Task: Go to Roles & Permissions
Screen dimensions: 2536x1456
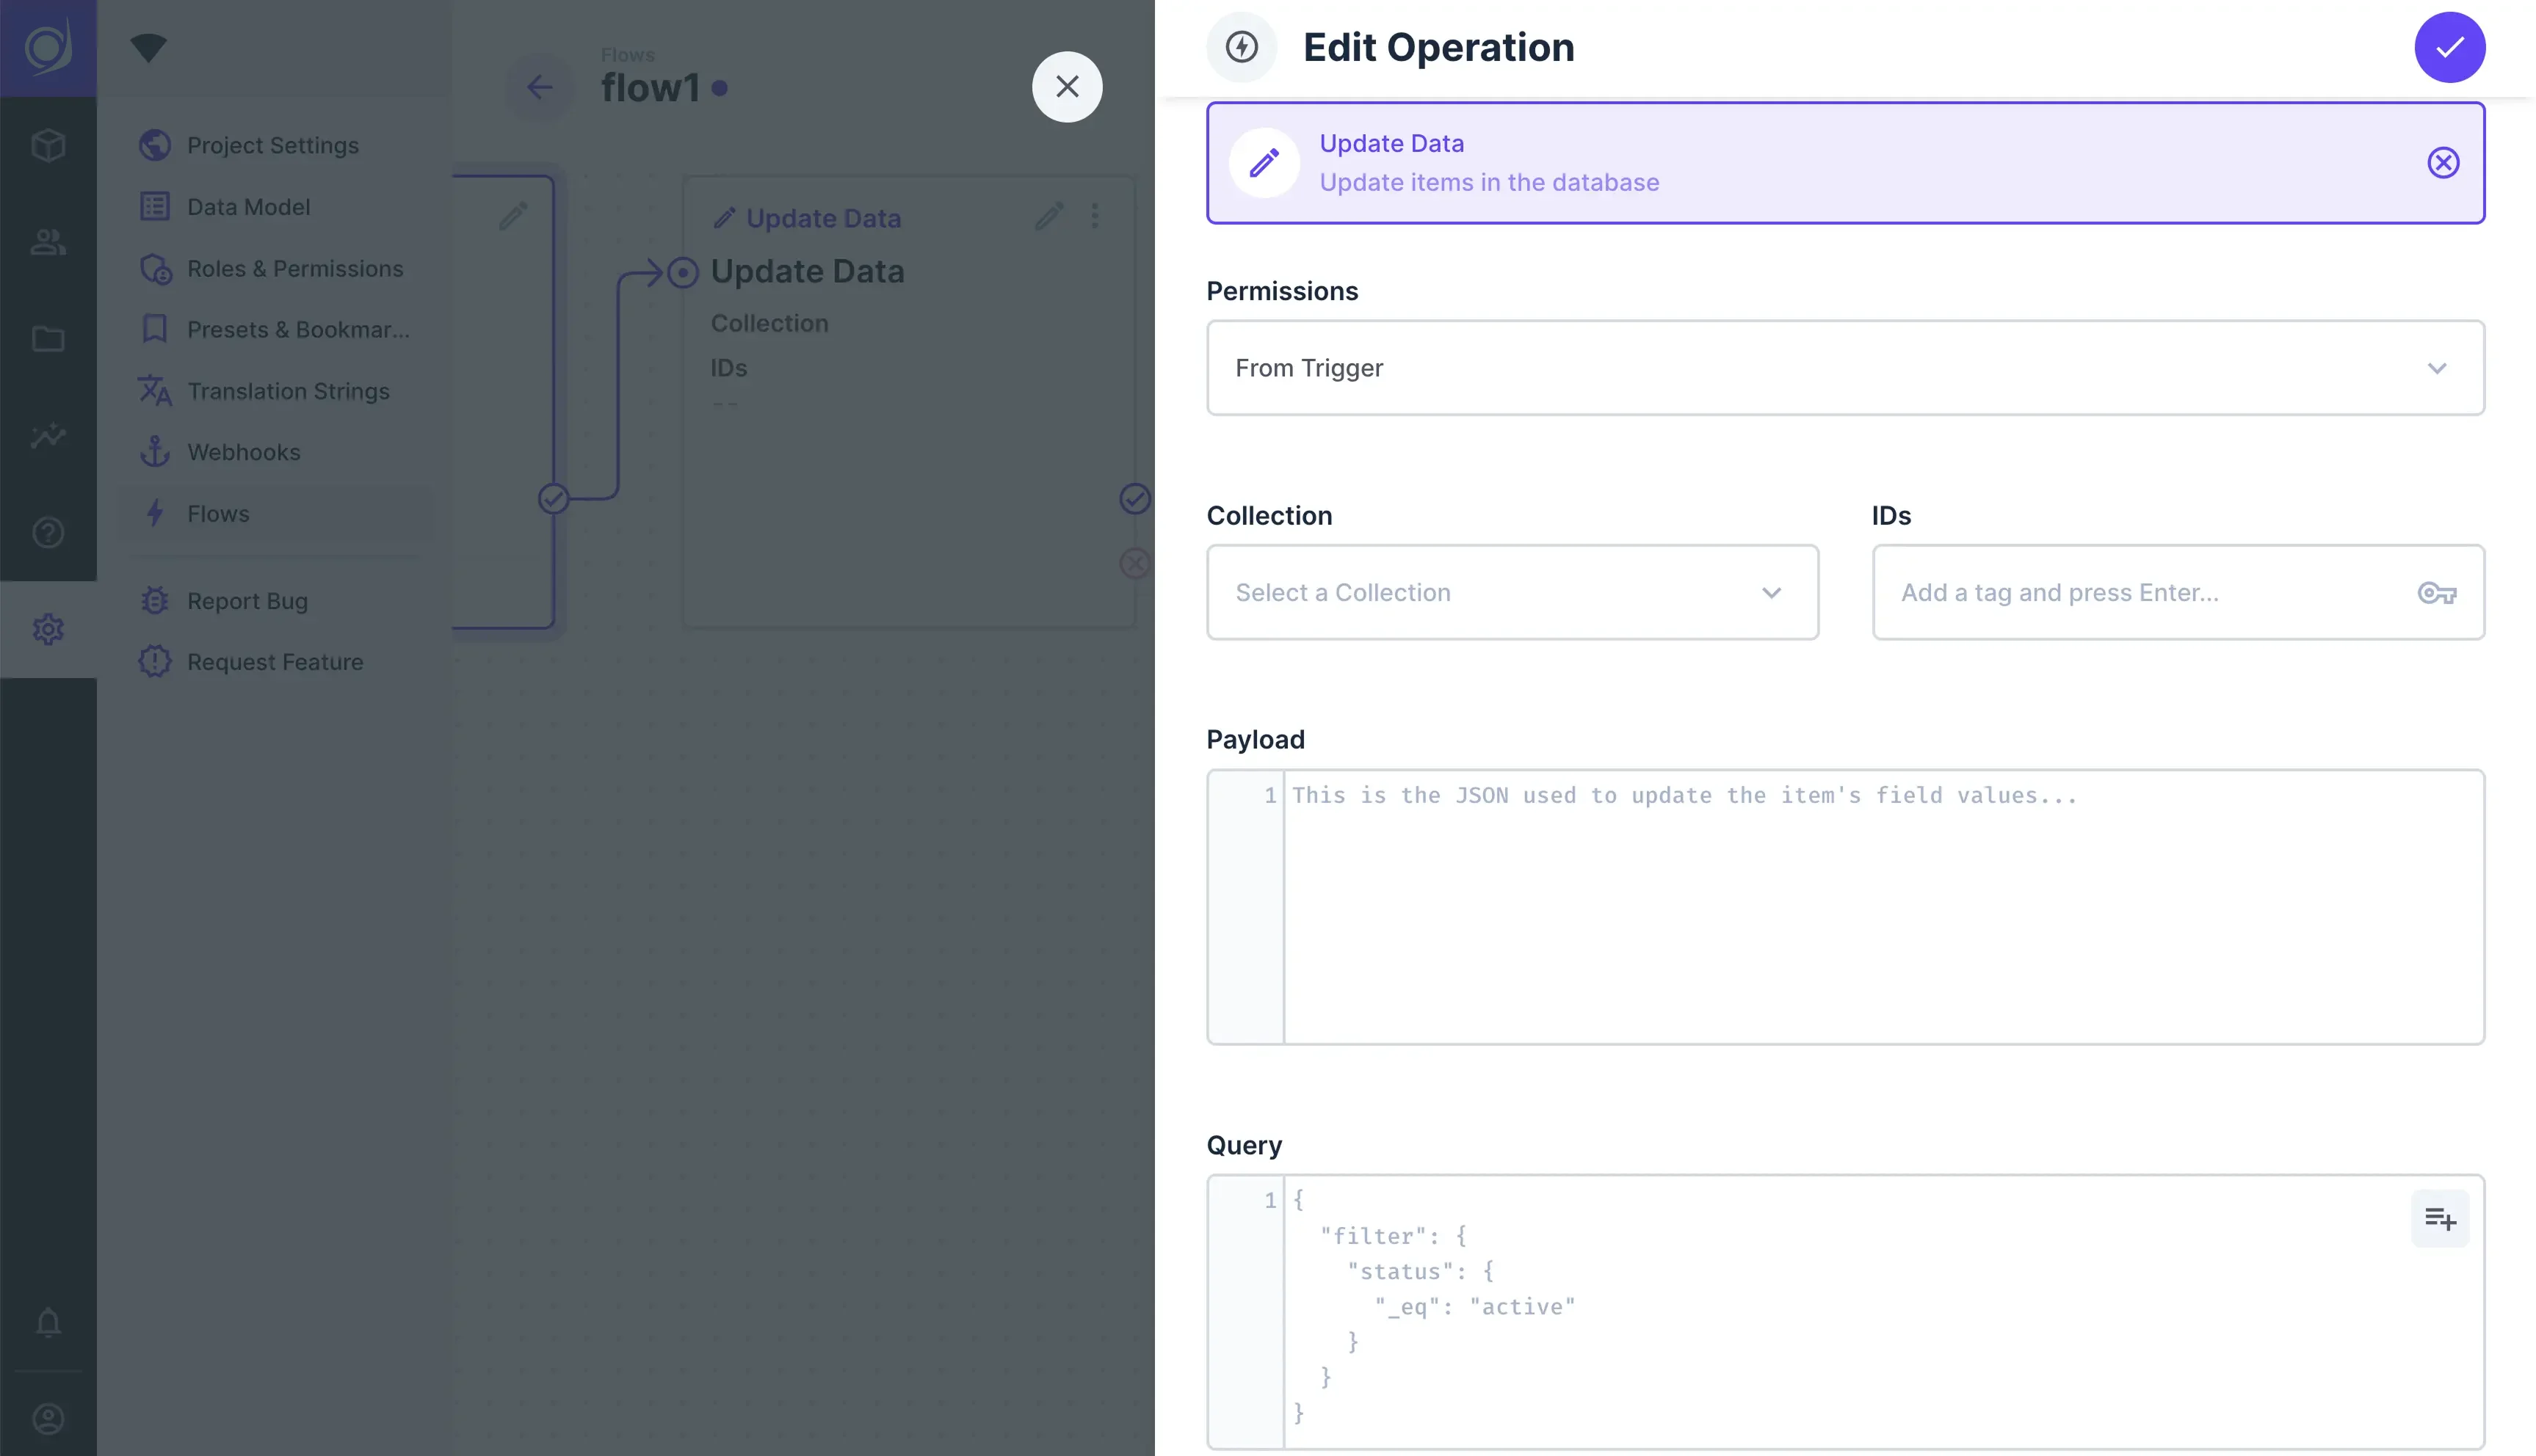Action: coord(294,269)
